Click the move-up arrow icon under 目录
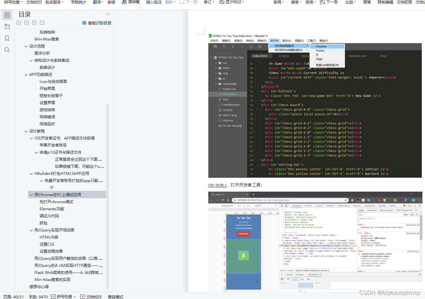The width and height of the screenshot is (425, 299). click(26, 23)
